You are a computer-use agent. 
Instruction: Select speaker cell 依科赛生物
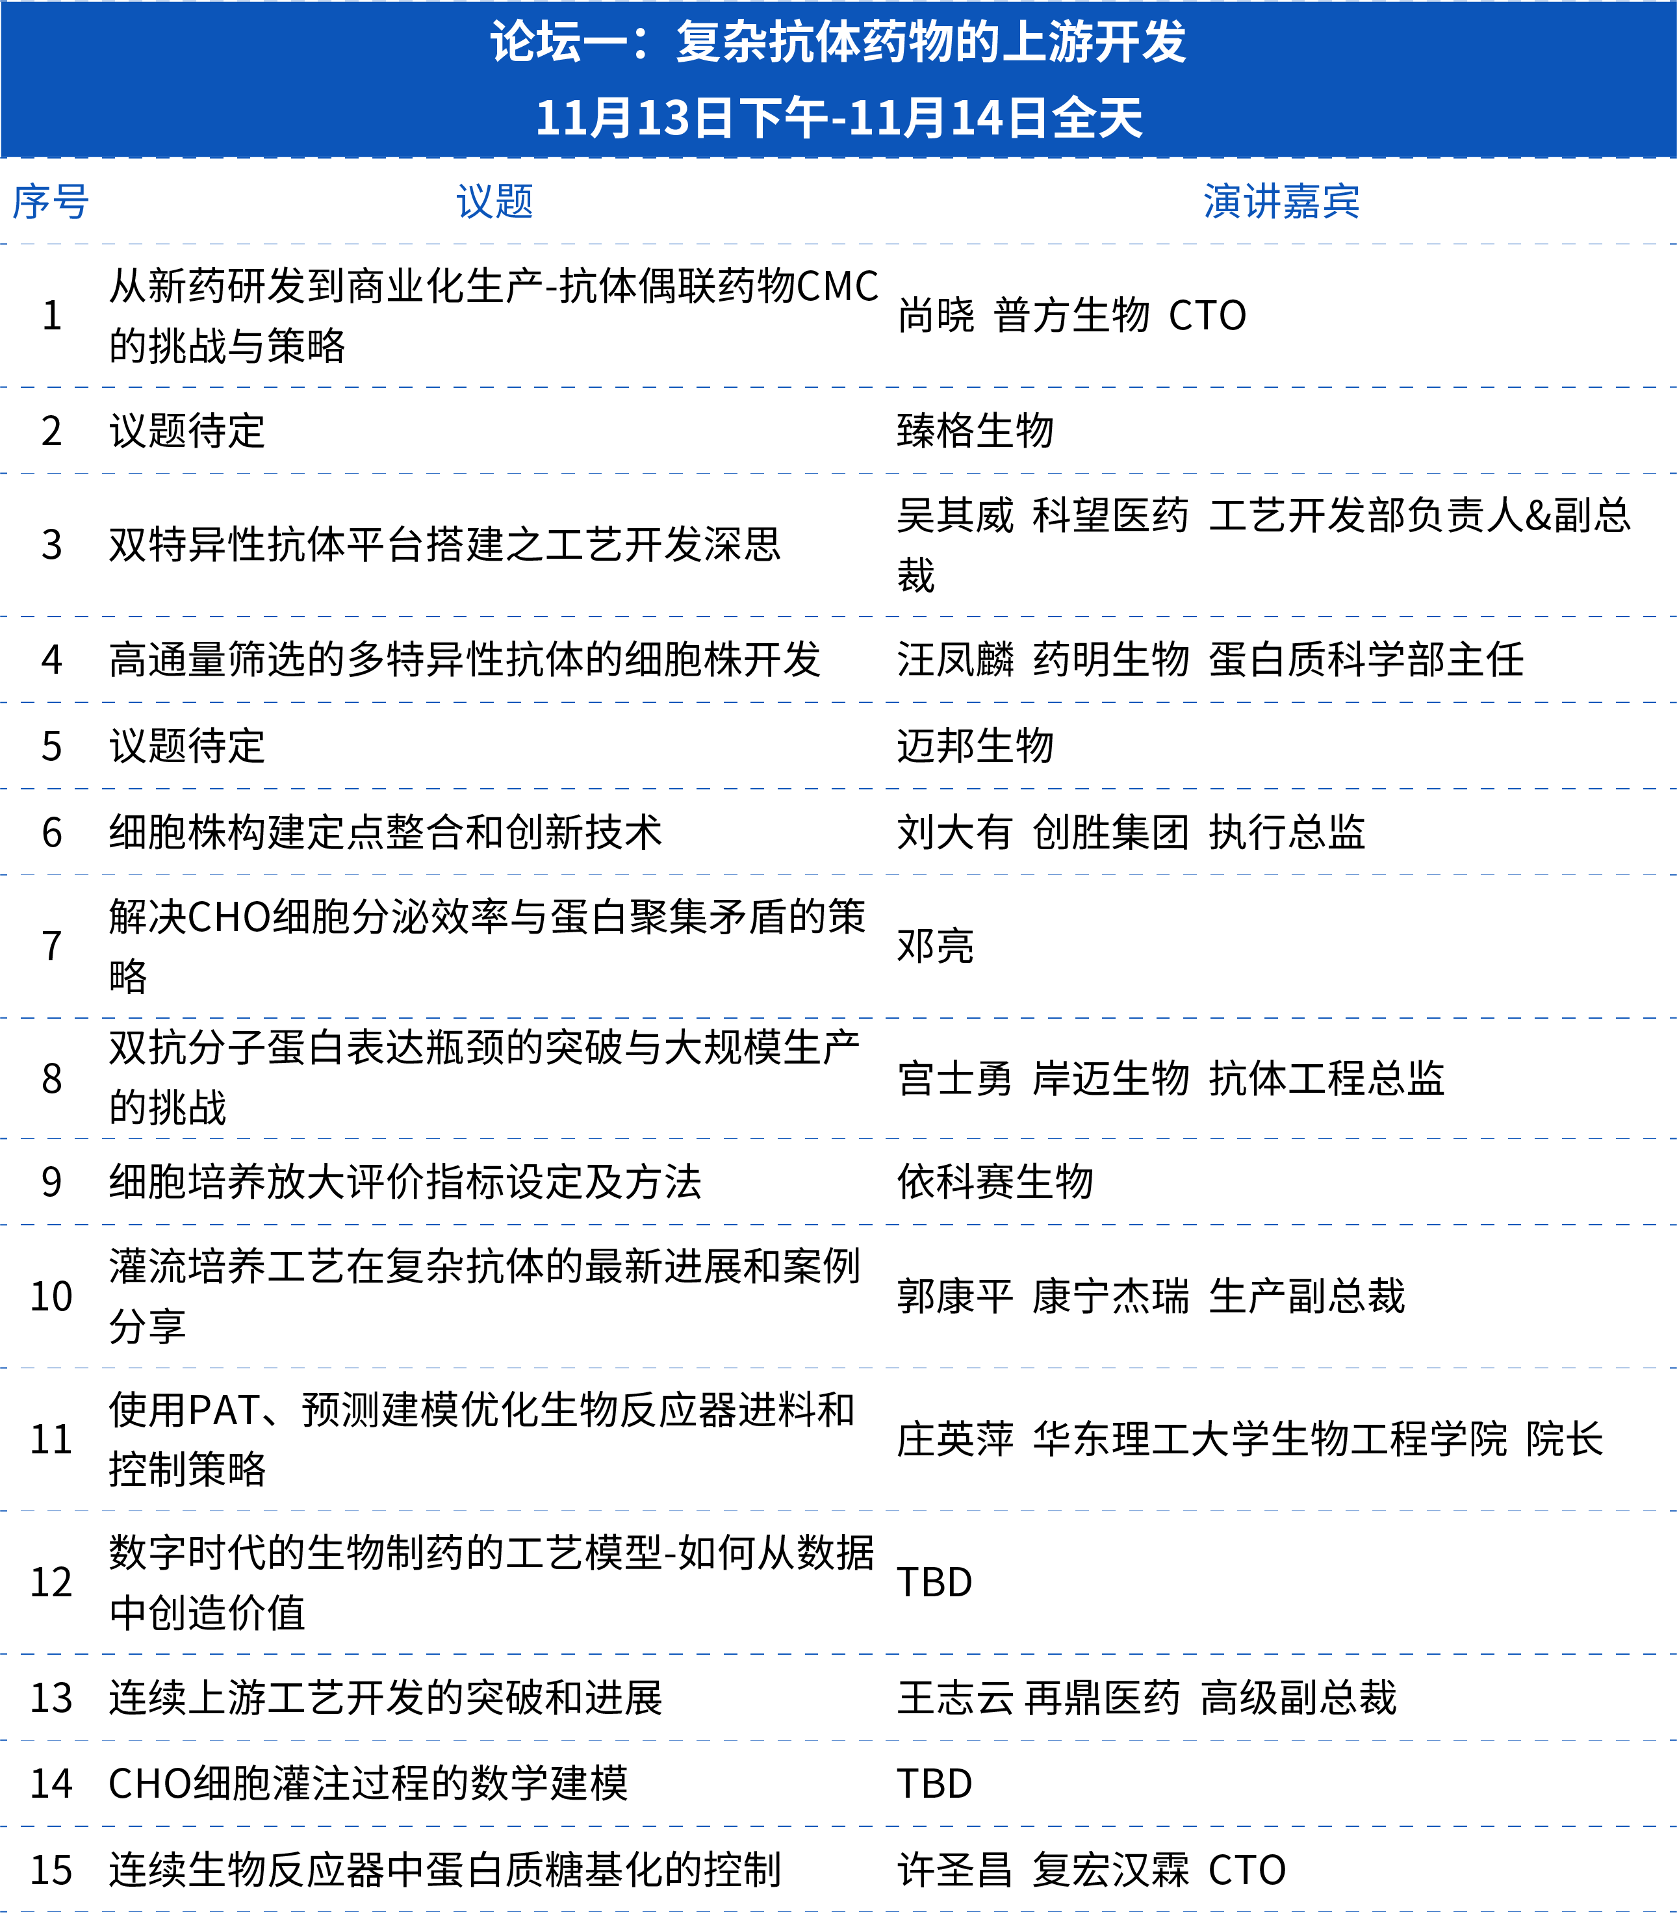coord(995,1181)
